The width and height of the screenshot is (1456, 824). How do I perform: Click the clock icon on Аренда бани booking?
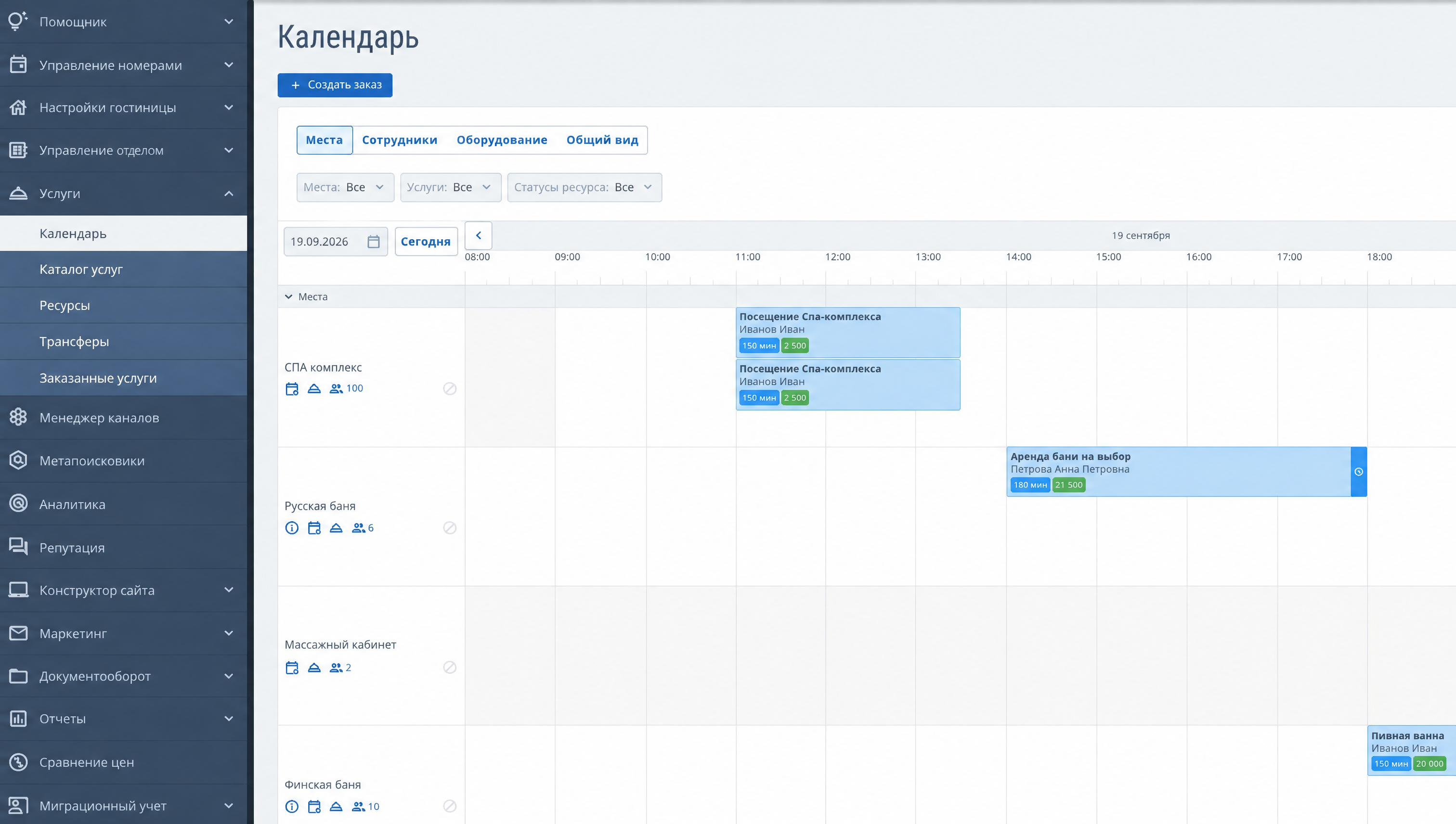click(x=1359, y=472)
